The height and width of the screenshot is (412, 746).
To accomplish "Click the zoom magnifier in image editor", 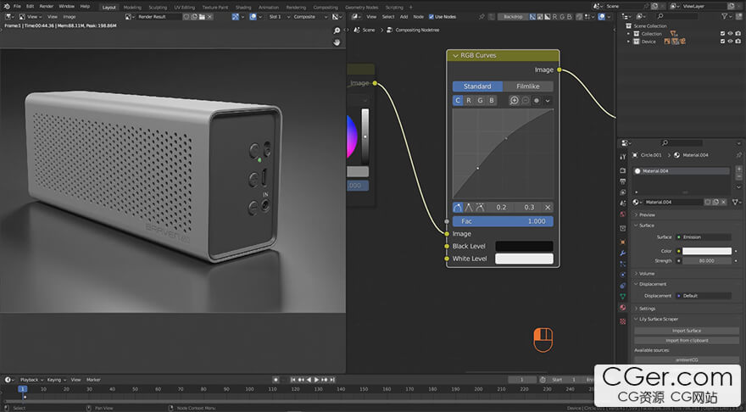I will (337, 31).
